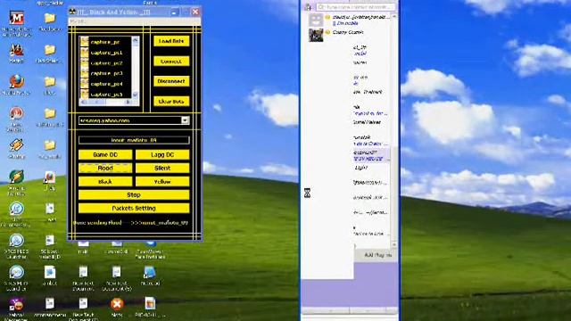
Task: Open the Winamp lightning-bolt desktop icon
Action: 16,145
